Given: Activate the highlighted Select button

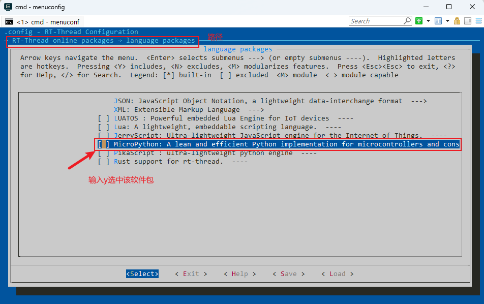Looking at the screenshot, I should (x=142, y=273).
